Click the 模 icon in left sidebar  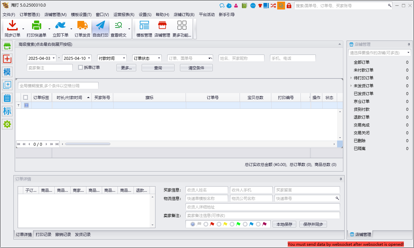tap(7, 72)
